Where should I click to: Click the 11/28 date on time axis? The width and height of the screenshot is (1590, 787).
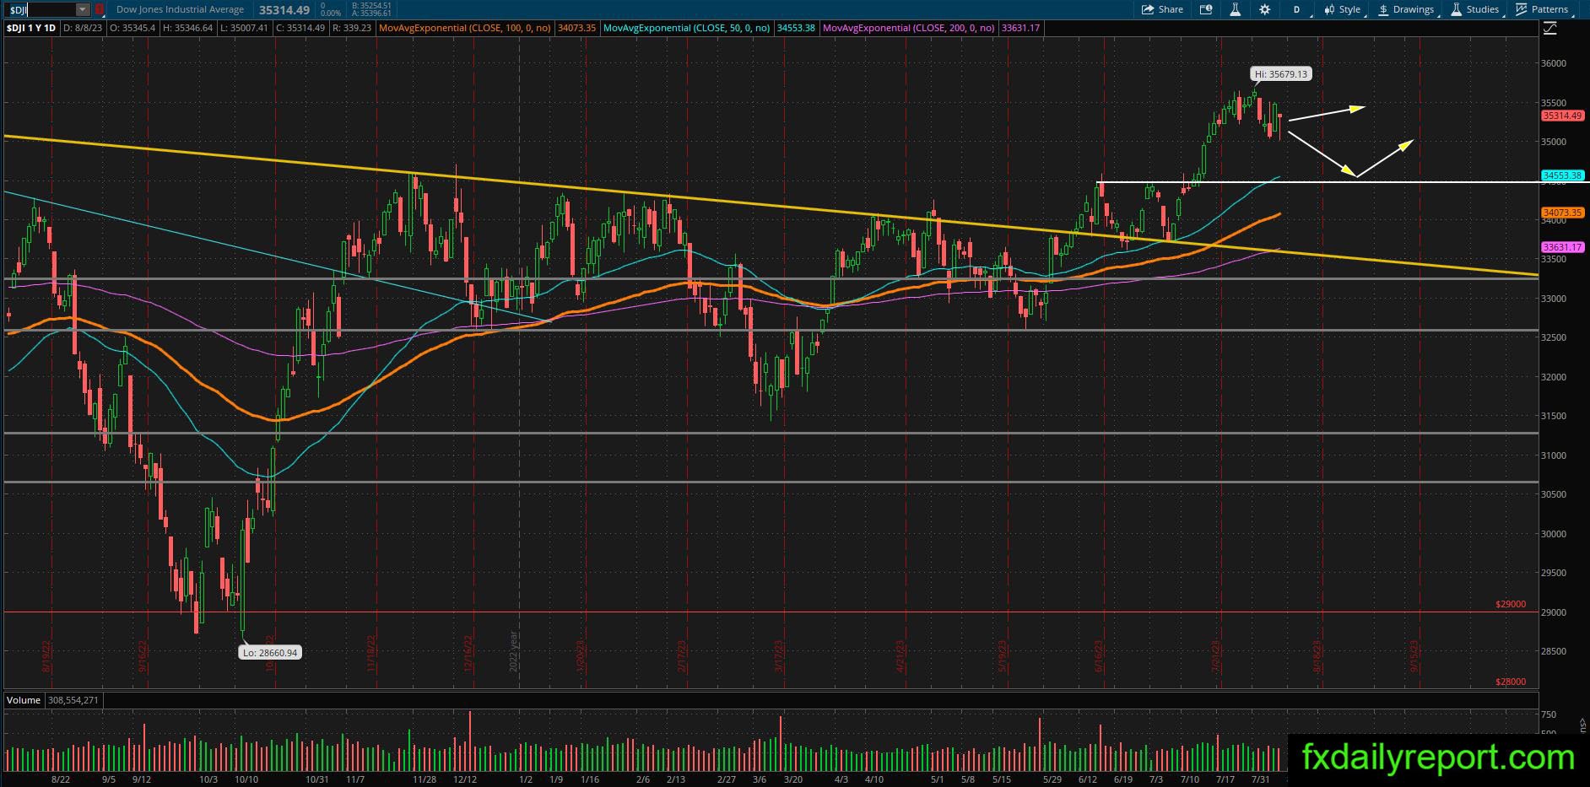click(x=424, y=779)
